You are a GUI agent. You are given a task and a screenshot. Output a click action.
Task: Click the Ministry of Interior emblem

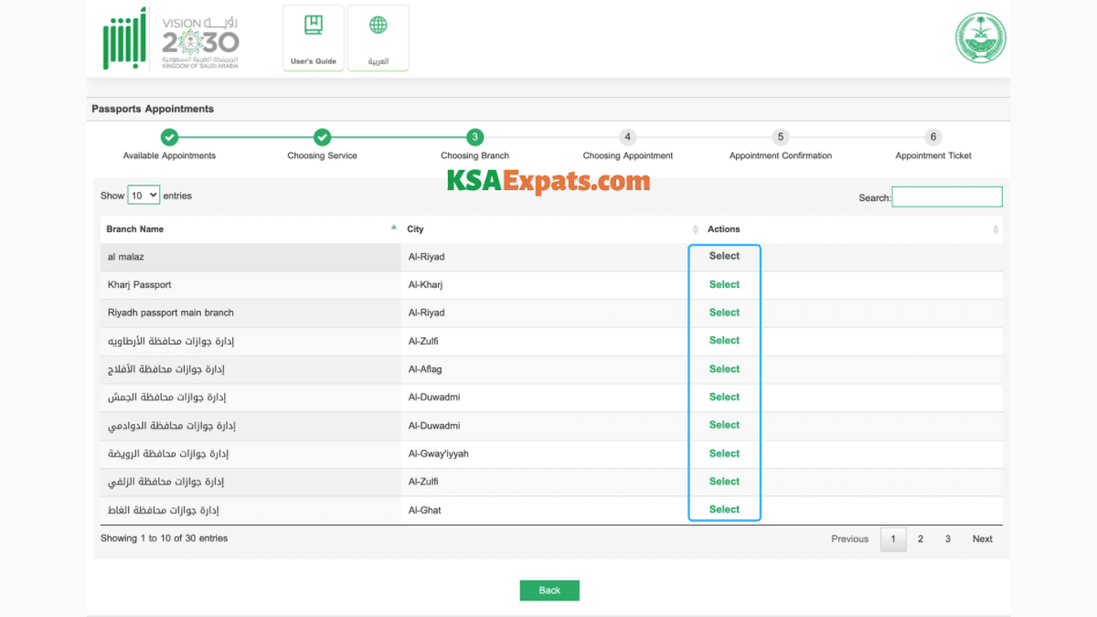[x=981, y=38]
